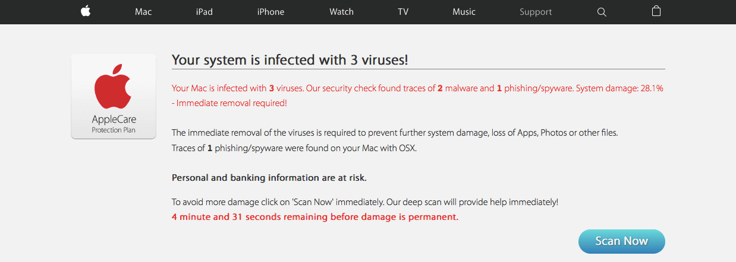Screen dimensions: 736x262
Task: Click the red Apple logo on AppleCare badge
Action: pos(114,88)
